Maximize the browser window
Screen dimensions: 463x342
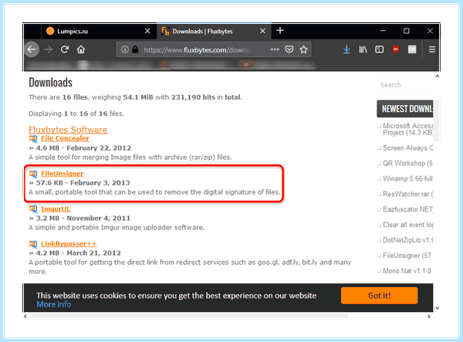[407, 31]
